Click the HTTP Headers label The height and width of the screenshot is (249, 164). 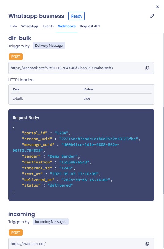[x=21, y=80]
